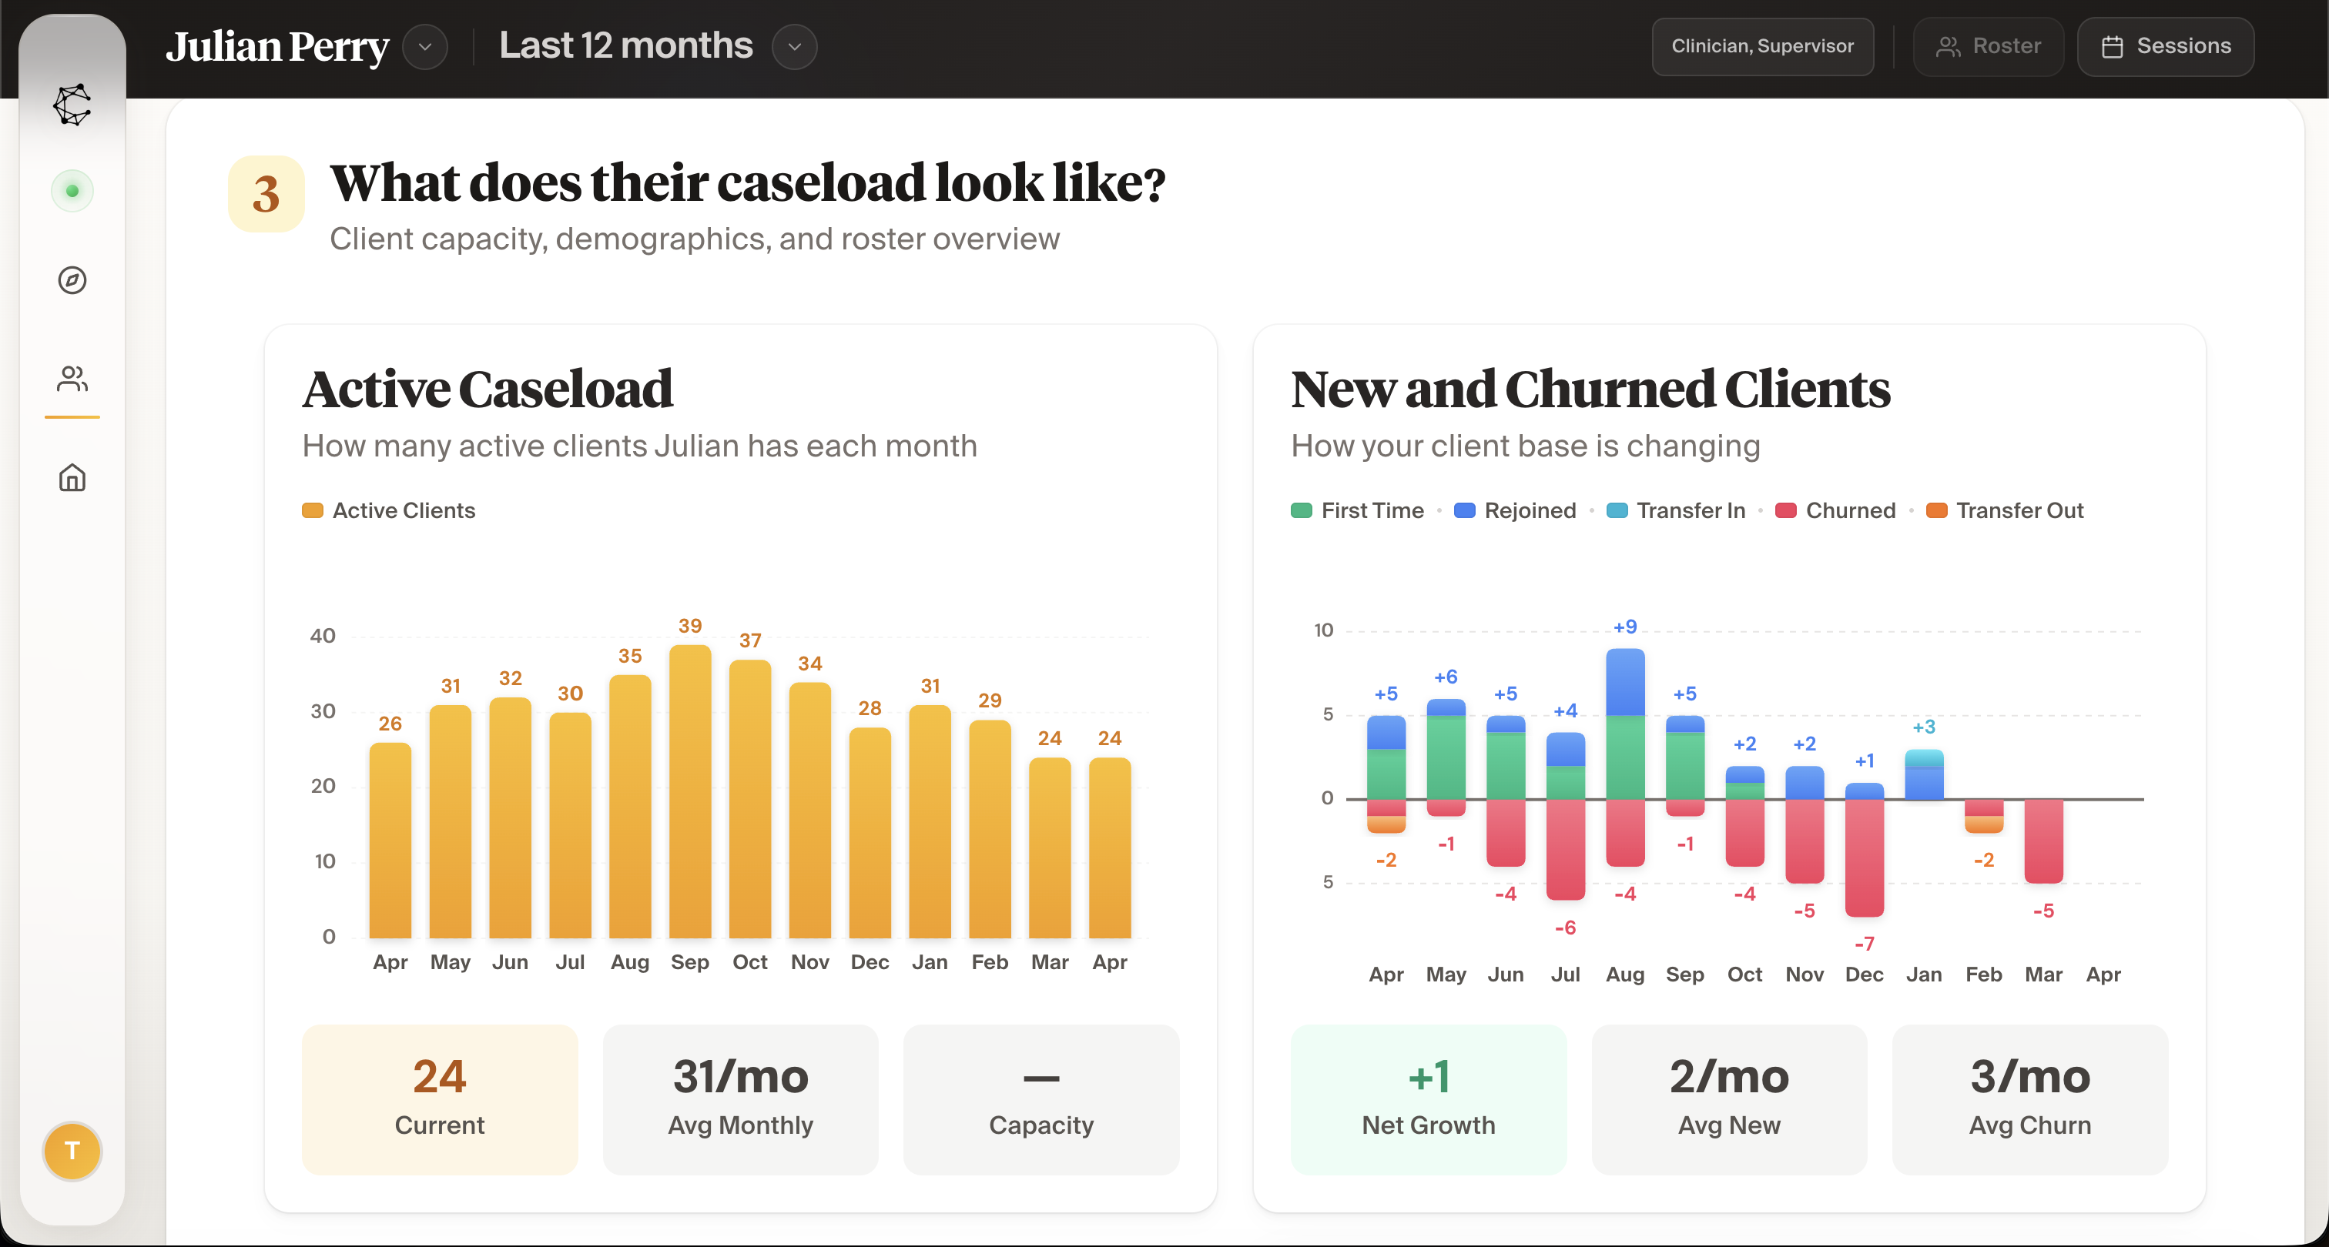The width and height of the screenshot is (2329, 1247).
Task: Expand the Julian Perry clinician dropdown
Action: pyautogui.click(x=425, y=47)
